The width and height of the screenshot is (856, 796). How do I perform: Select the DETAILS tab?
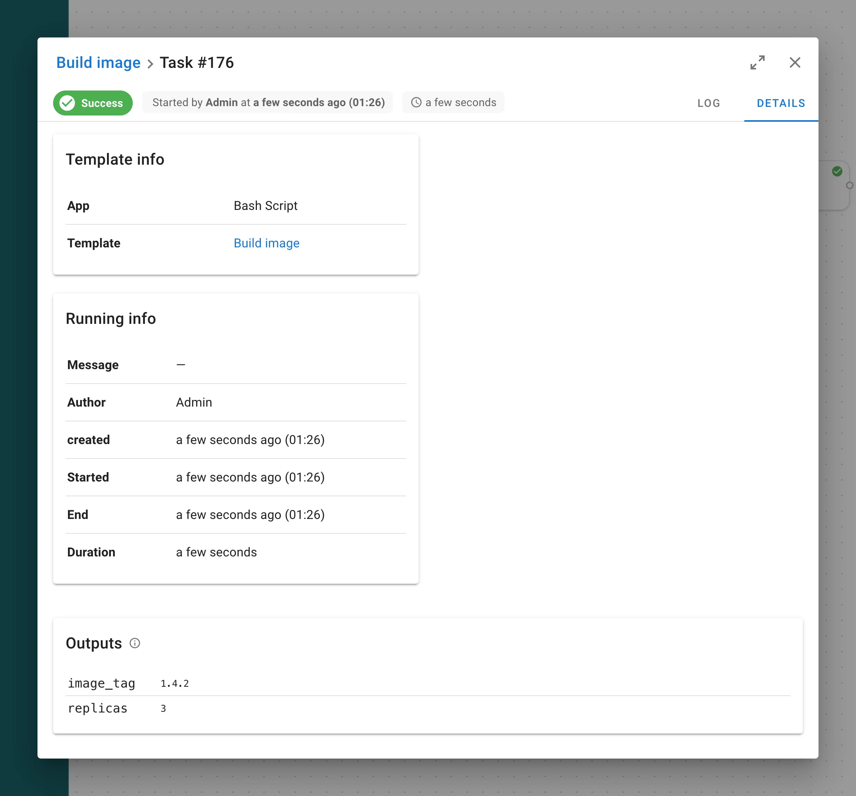click(x=781, y=103)
